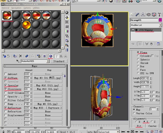Select the first material sample sphere
Image resolution: width=163 pixels, height=133 pixels.
(7, 15)
